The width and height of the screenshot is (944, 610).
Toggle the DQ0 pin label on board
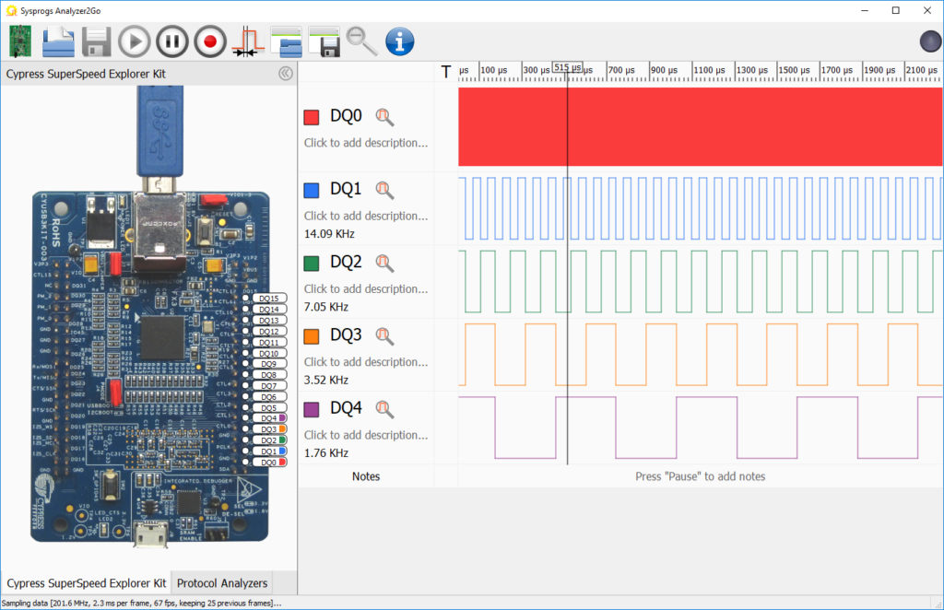pyautogui.click(x=269, y=462)
